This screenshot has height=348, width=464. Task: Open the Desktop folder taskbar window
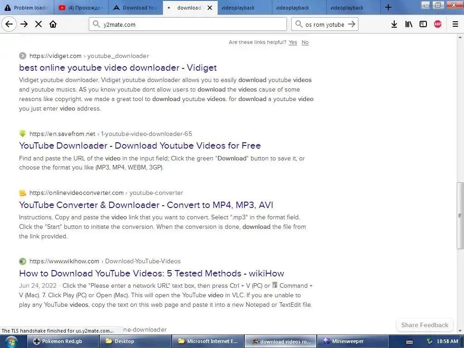tap(135, 341)
